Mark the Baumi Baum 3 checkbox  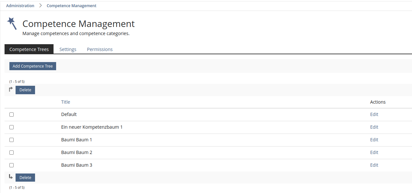click(x=12, y=165)
